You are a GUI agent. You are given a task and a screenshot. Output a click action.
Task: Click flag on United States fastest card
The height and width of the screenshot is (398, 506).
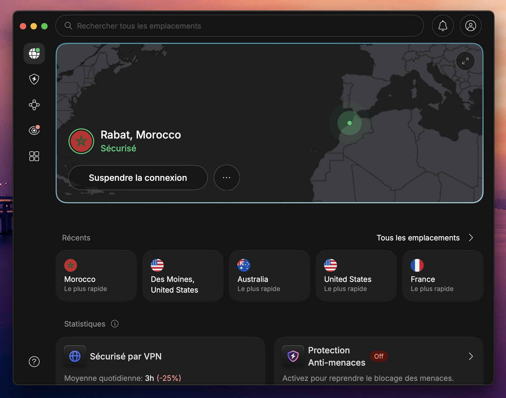(x=331, y=265)
